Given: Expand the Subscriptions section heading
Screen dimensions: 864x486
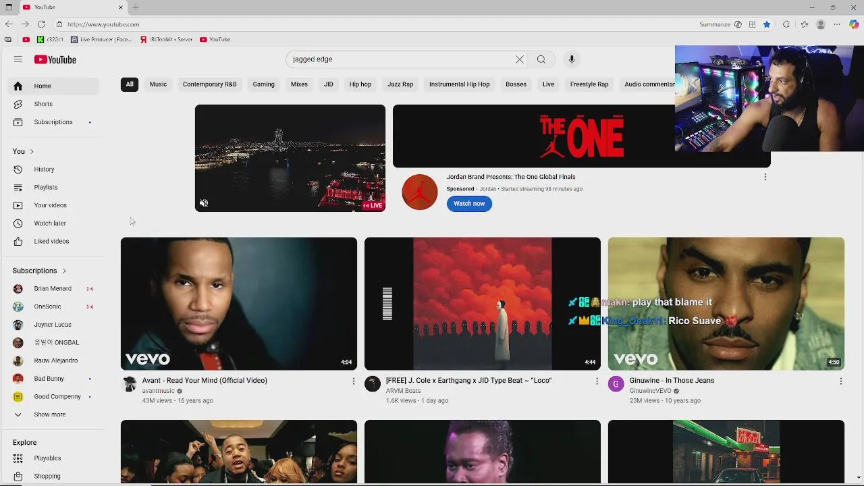Looking at the screenshot, I should click(x=40, y=271).
